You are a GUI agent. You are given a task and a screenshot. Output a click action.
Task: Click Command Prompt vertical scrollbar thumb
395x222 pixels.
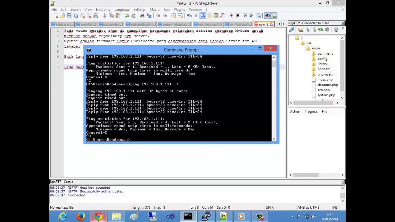[x=274, y=64]
